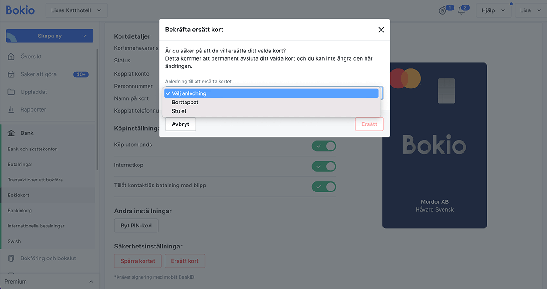547x289 pixels.
Task: Open the coin balance icon in header
Action: (443, 10)
